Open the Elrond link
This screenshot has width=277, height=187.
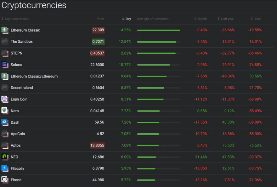(16, 180)
